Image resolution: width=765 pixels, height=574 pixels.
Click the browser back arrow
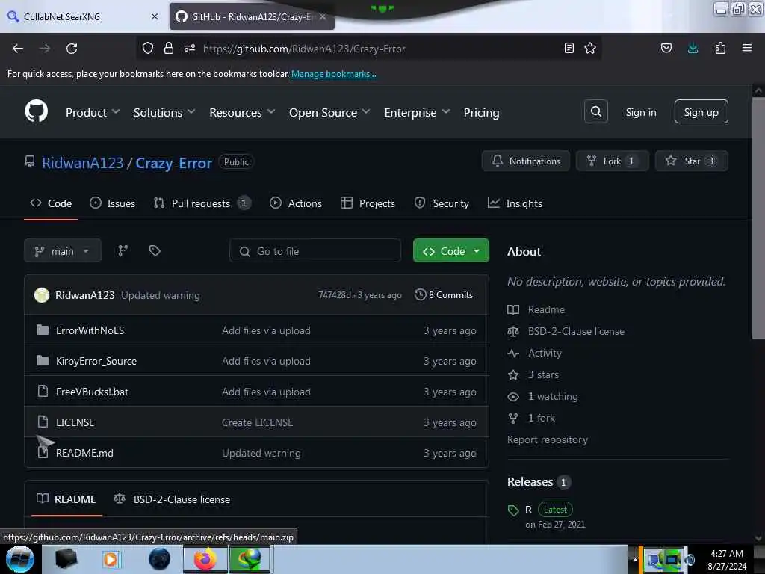click(x=18, y=49)
